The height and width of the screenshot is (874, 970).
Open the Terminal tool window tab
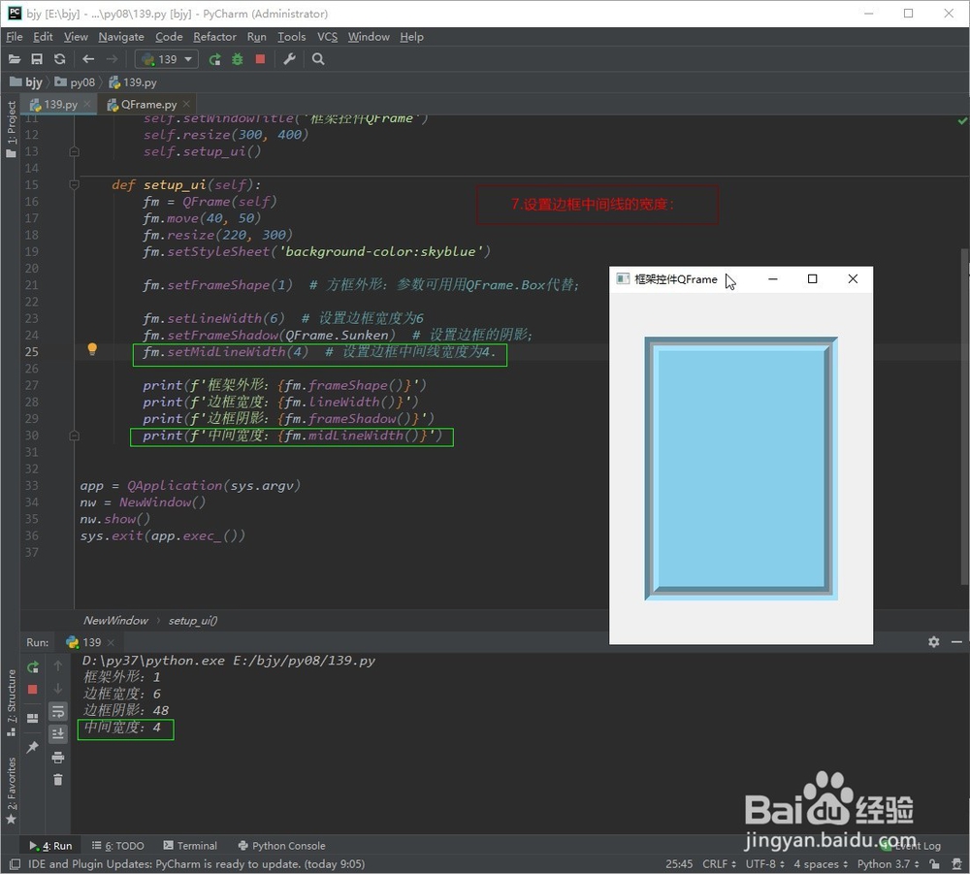[190, 846]
